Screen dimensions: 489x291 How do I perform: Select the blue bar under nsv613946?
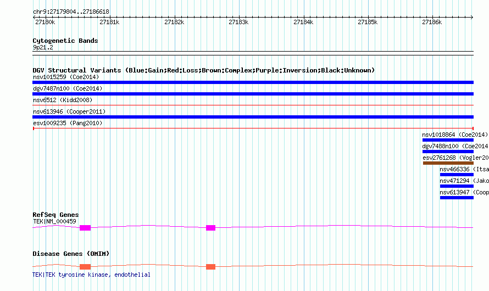pyautogui.click(x=253, y=117)
